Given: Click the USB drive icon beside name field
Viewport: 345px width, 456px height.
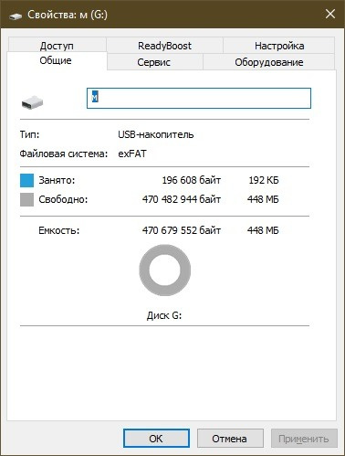Looking at the screenshot, I should (32, 102).
